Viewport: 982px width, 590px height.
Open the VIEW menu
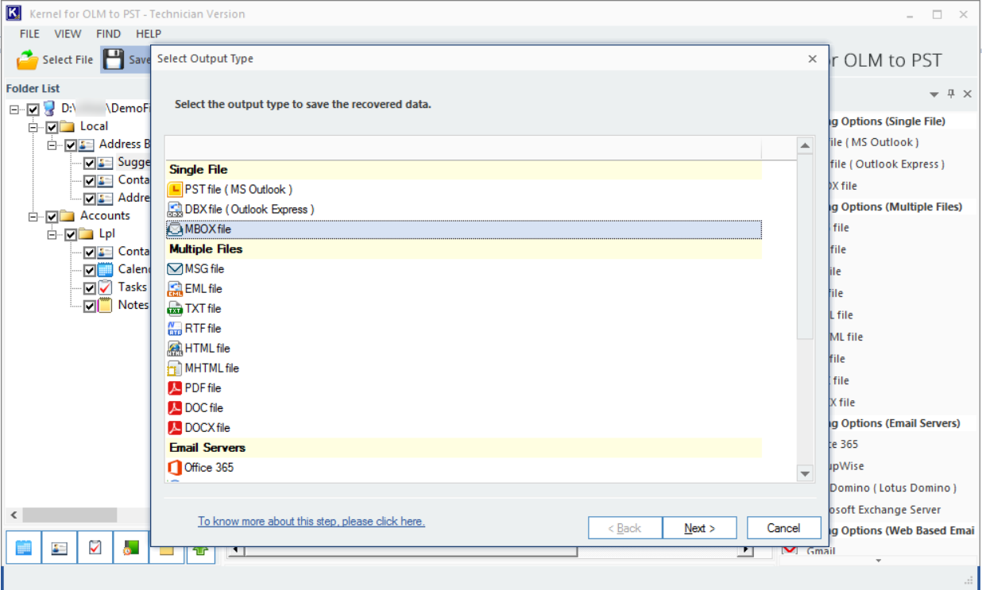click(68, 34)
